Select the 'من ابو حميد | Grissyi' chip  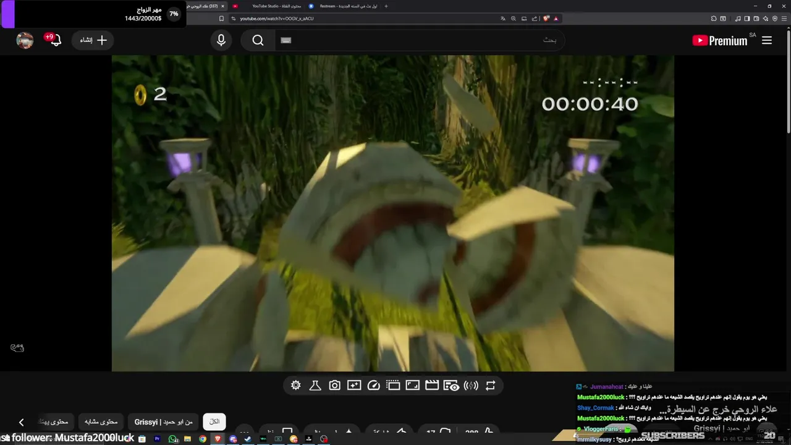(164, 422)
